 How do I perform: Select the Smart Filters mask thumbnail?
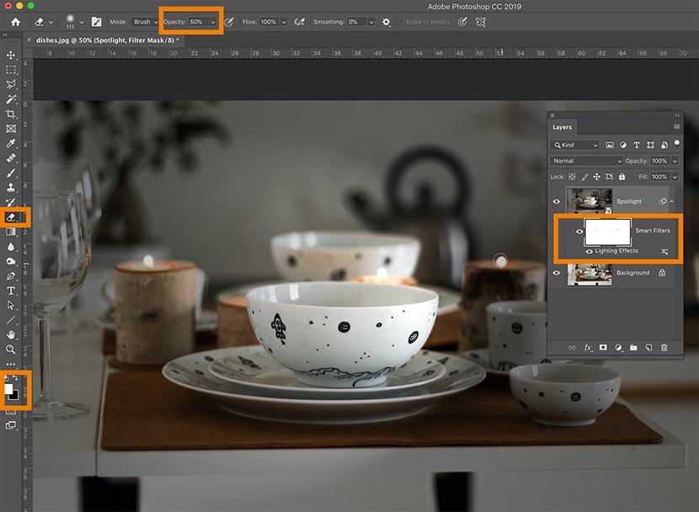click(606, 231)
